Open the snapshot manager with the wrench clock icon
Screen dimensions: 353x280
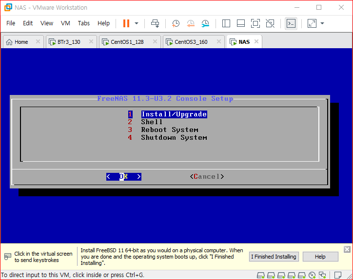(205, 23)
